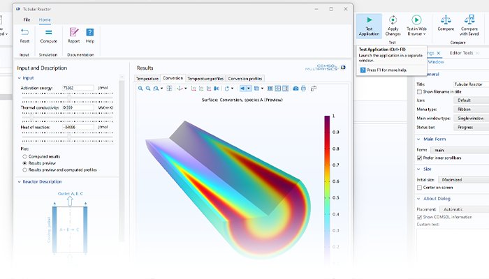Click the scene light icon in graphics toolbar

pyautogui.click(x=242, y=89)
